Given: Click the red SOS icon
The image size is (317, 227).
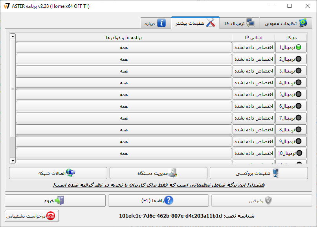Looking at the screenshot, I should (x=50, y=216).
